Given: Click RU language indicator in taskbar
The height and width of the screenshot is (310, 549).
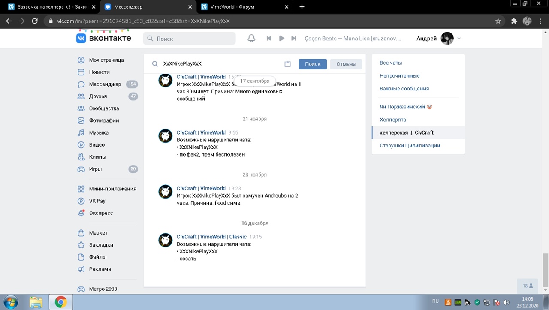Looking at the screenshot, I should pyautogui.click(x=435, y=301).
